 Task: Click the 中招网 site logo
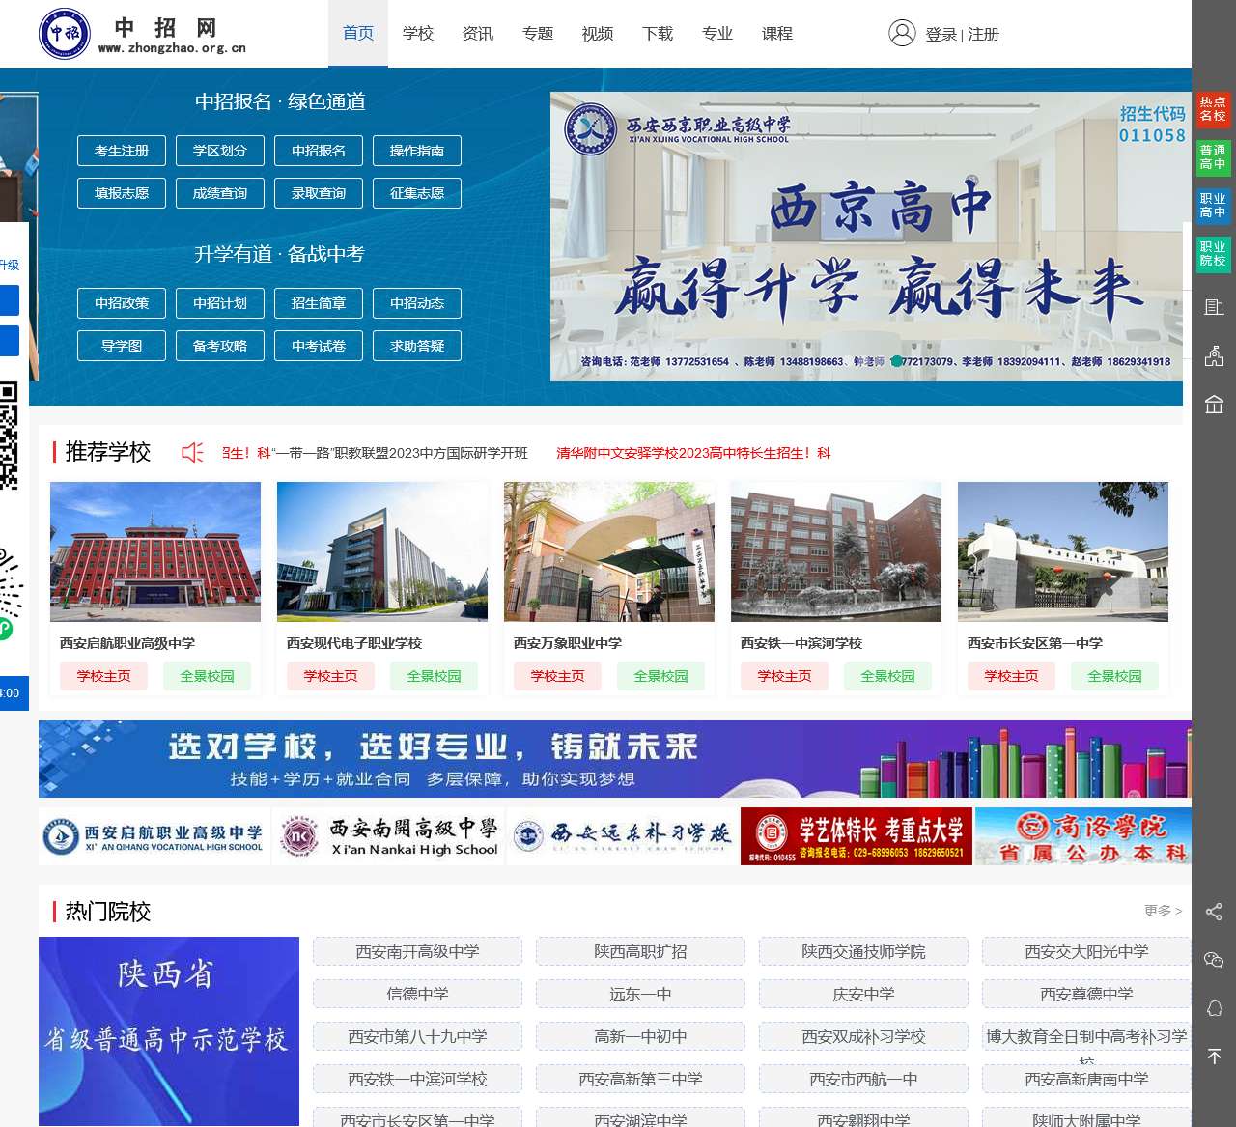[x=143, y=34]
